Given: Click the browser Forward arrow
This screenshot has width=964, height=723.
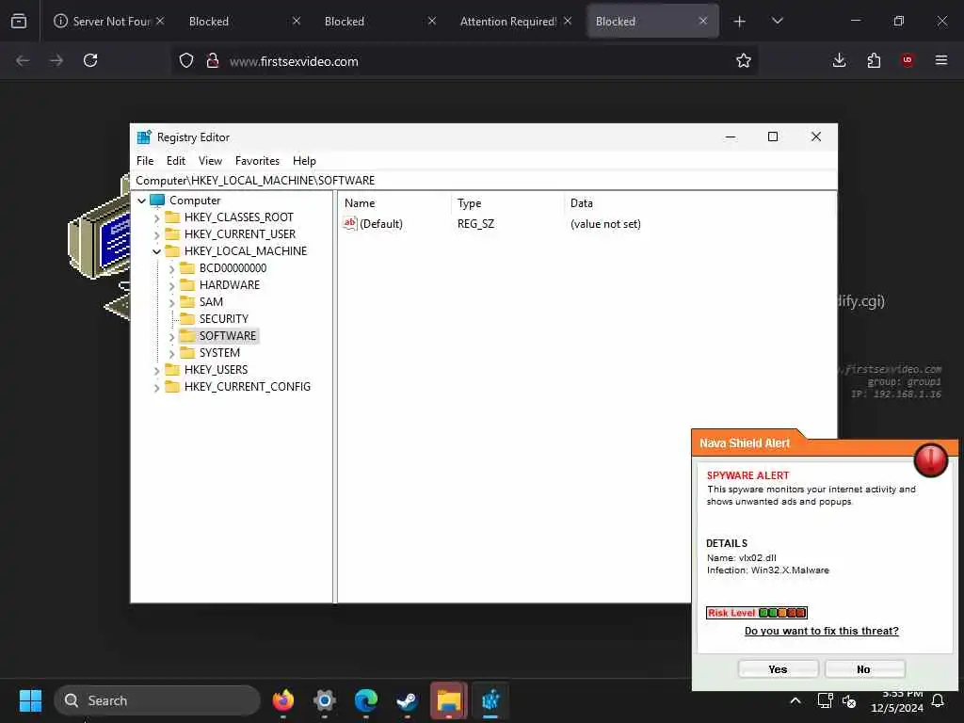Looking at the screenshot, I should click(56, 60).
